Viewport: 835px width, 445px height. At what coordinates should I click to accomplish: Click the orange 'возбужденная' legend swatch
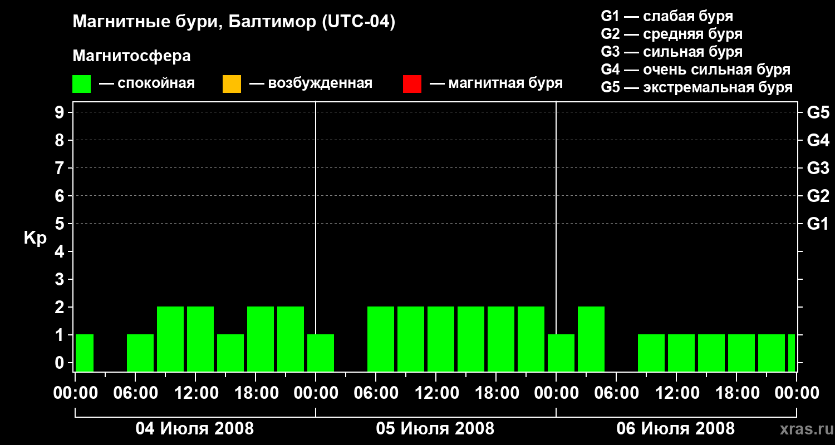click(x=232, y=84)
